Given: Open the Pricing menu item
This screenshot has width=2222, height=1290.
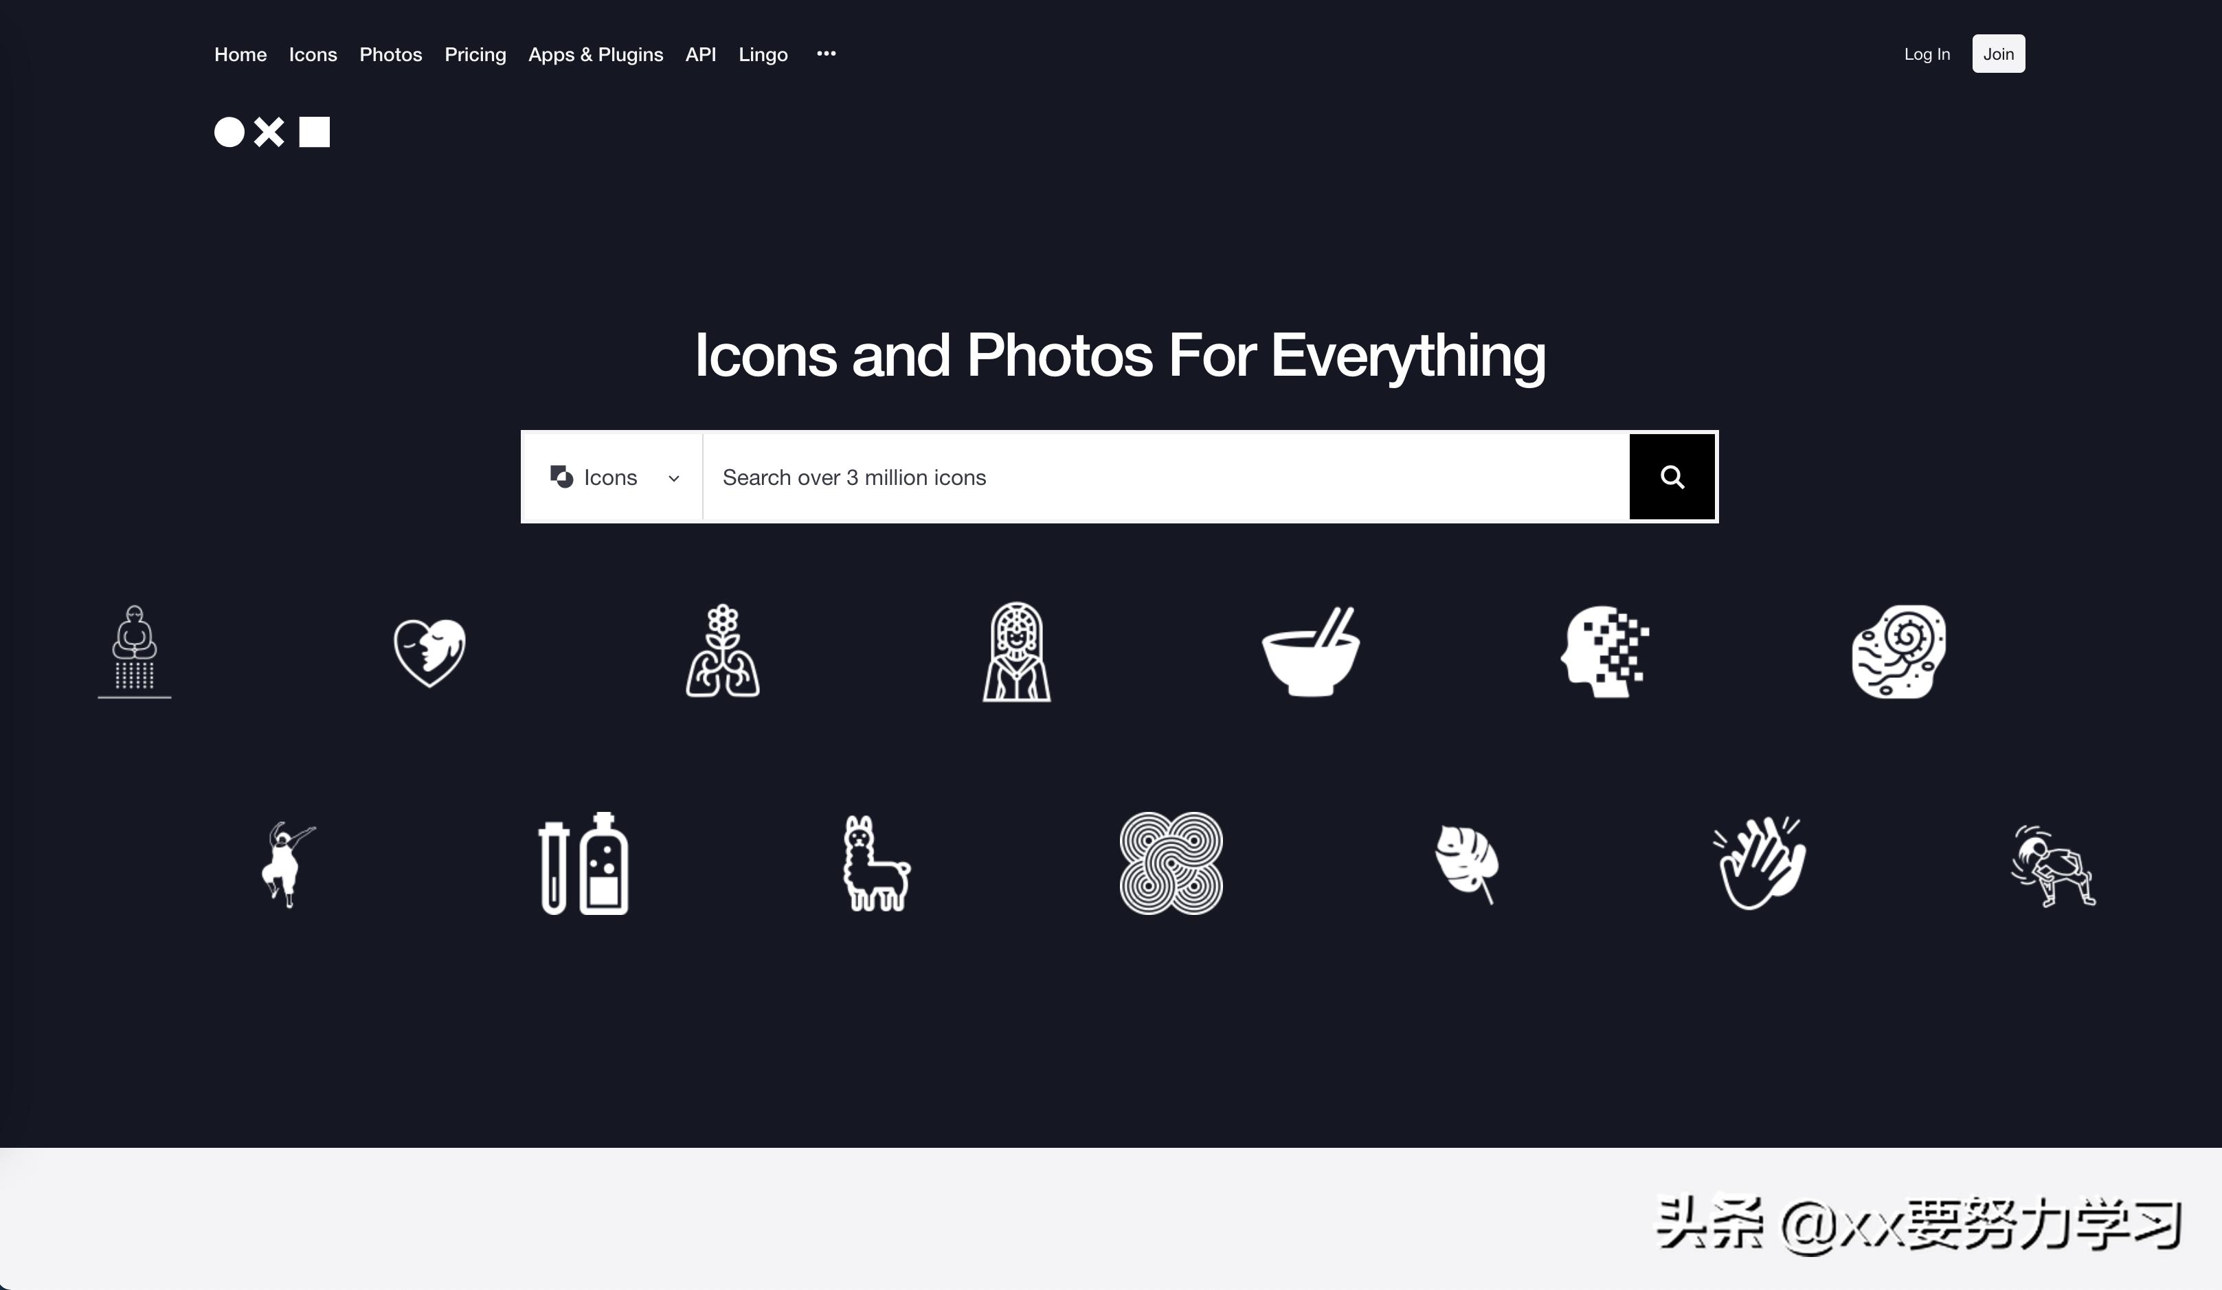Looking at the screenshot, I should (475, 55).
